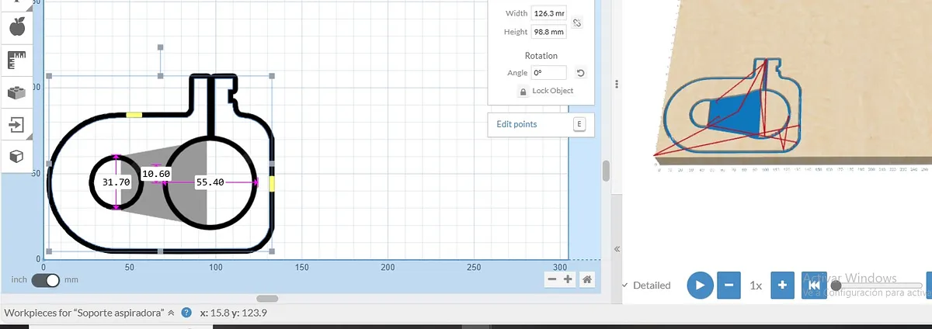The height and width of the screenshot is (329, 932).
Task: Select the mm unit label
Action: click(71, 280)
